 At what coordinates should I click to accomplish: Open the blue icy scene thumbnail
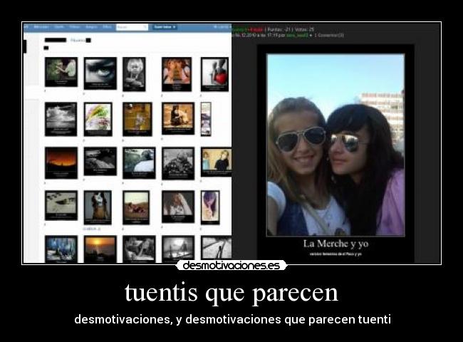pyautogui.click(x=61, y=249)
